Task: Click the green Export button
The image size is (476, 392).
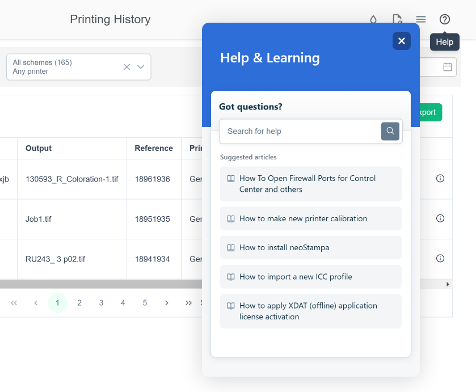Action: pos(431,112)
